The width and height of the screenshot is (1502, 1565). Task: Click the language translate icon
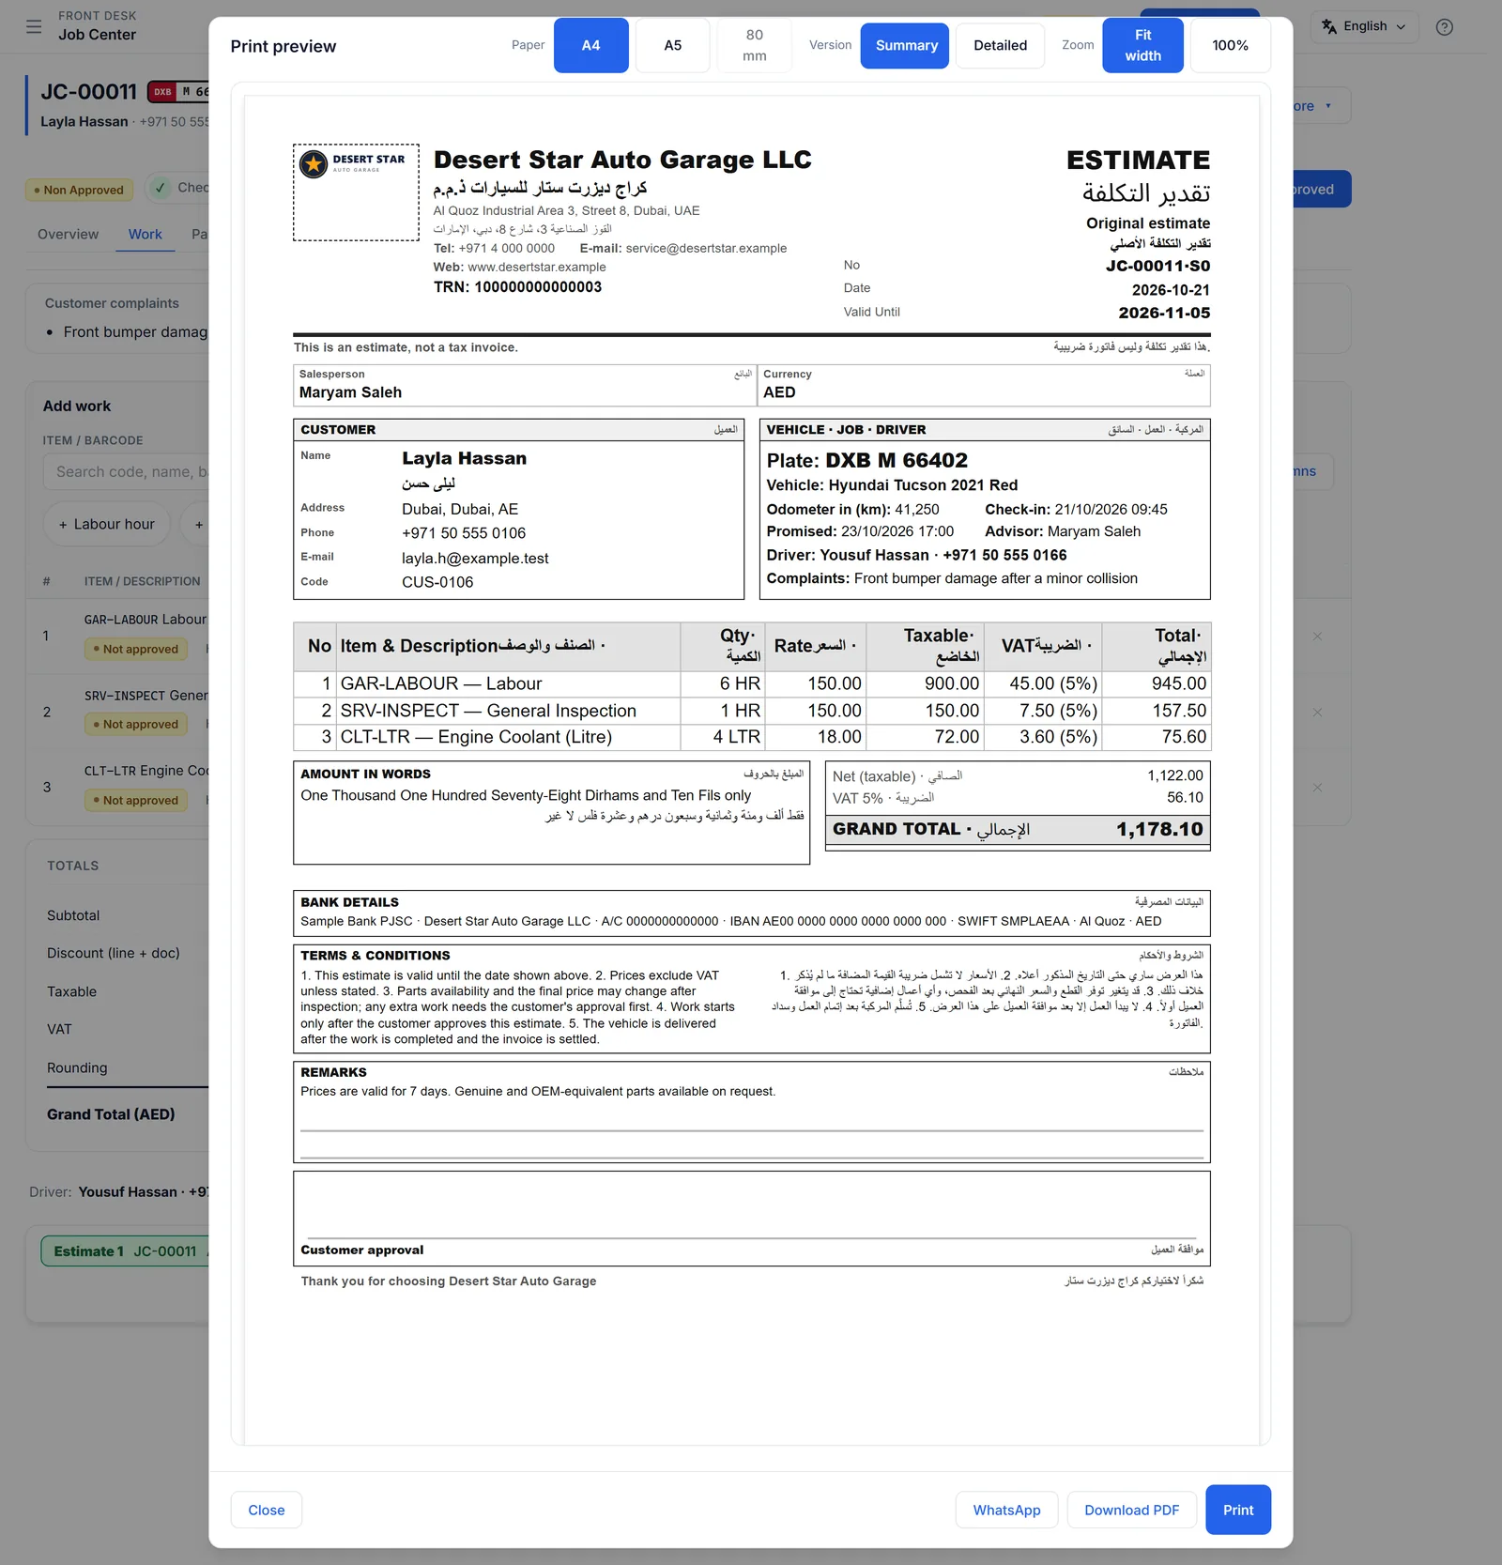[1329, 26]
